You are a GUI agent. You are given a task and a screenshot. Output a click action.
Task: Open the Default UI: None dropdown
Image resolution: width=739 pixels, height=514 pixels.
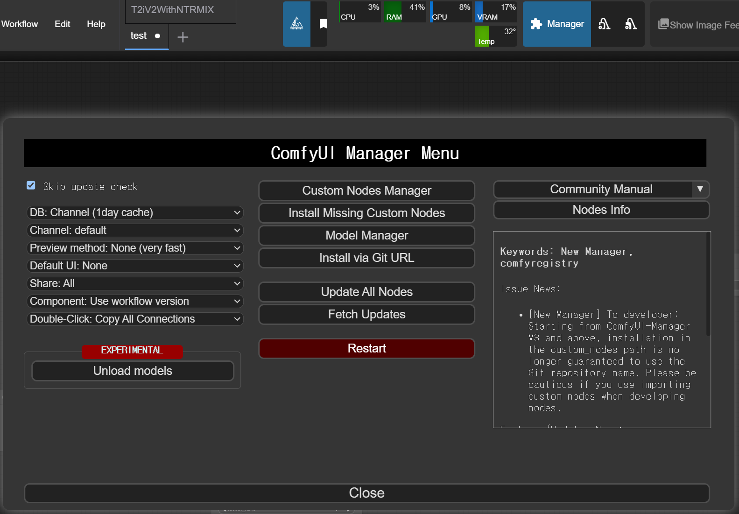(135, 266)
